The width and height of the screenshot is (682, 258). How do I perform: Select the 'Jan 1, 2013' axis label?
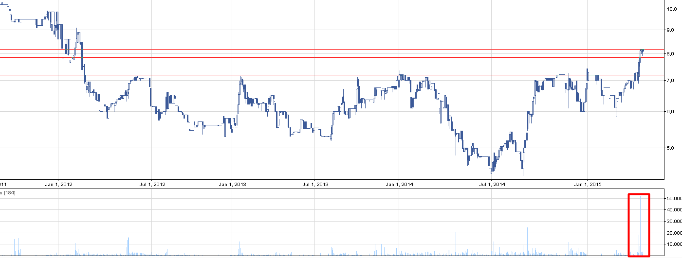point(232,184)
